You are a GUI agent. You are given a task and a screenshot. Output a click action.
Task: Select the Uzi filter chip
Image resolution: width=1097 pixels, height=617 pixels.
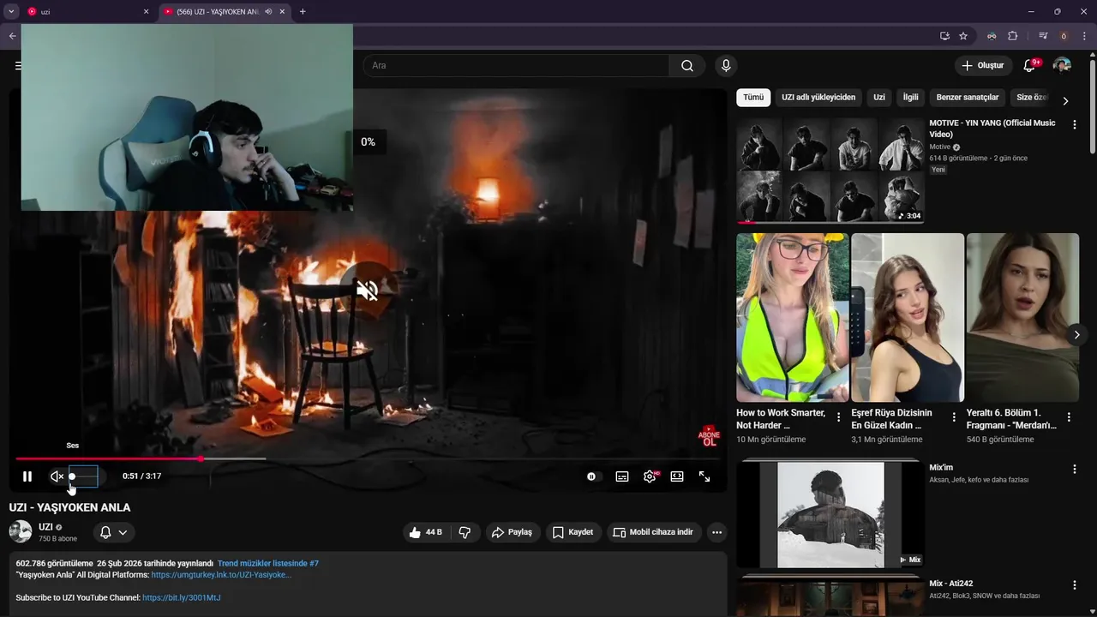coord(879,98)
